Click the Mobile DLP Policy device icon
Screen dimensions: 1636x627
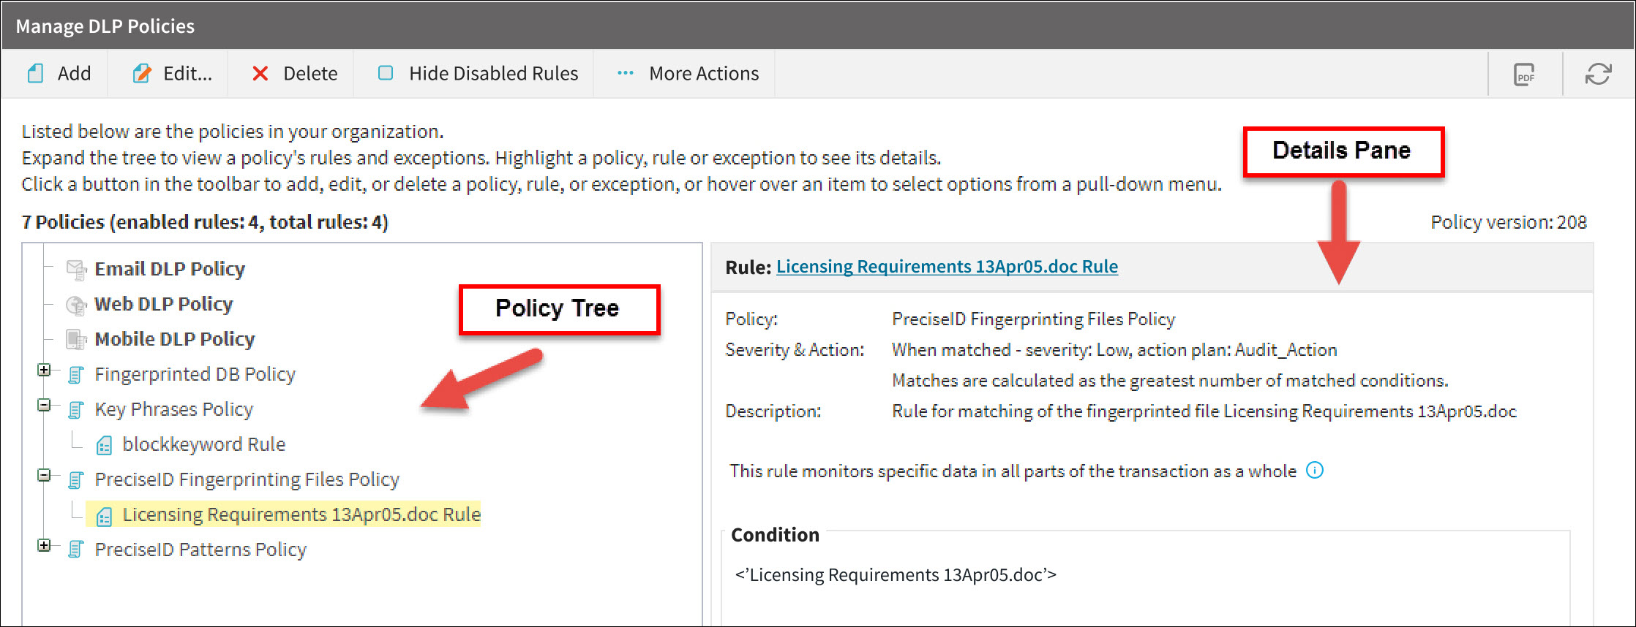point(76,340)
